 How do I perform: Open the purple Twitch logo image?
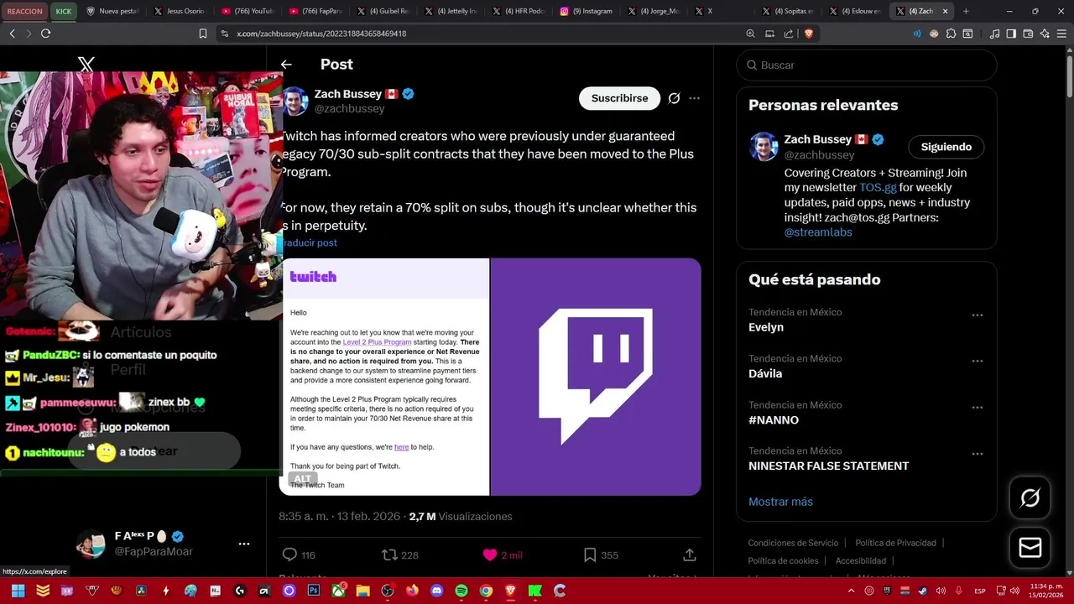click(x=596, y=377)
